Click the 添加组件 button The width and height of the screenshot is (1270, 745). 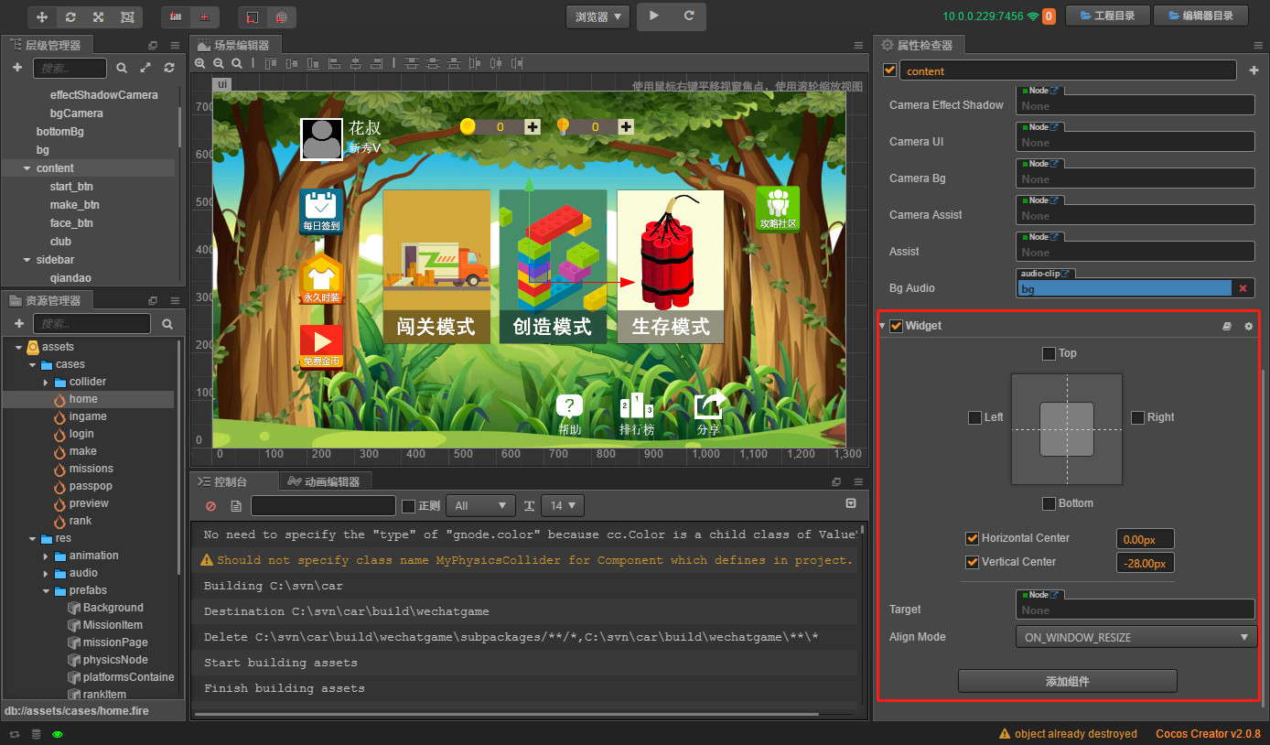(1067, 680)
